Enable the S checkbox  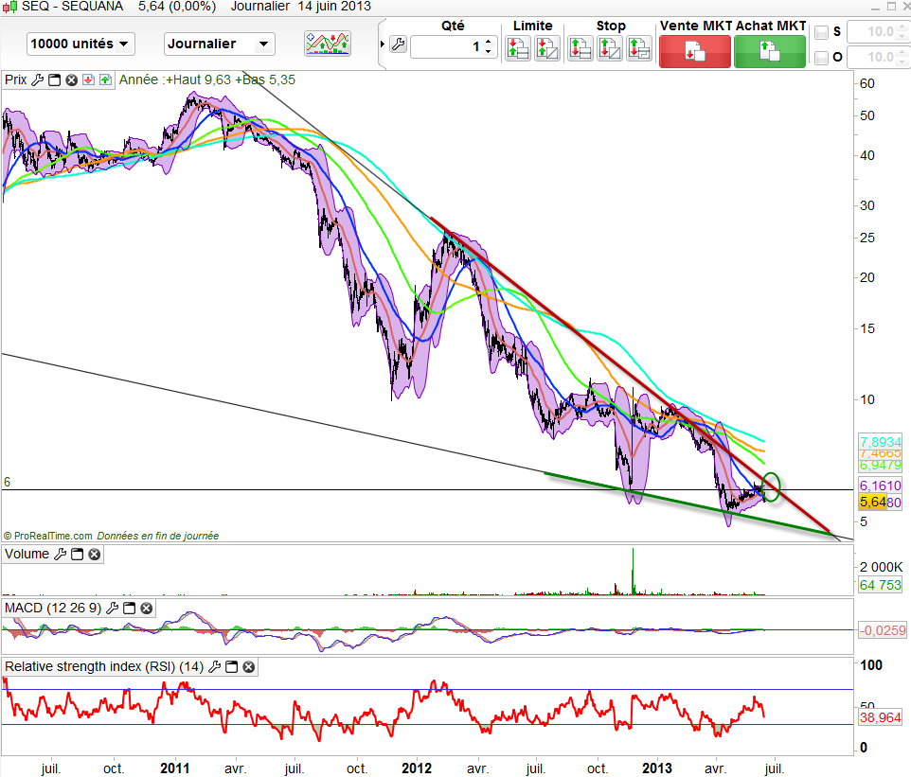(x=821, y=32)
